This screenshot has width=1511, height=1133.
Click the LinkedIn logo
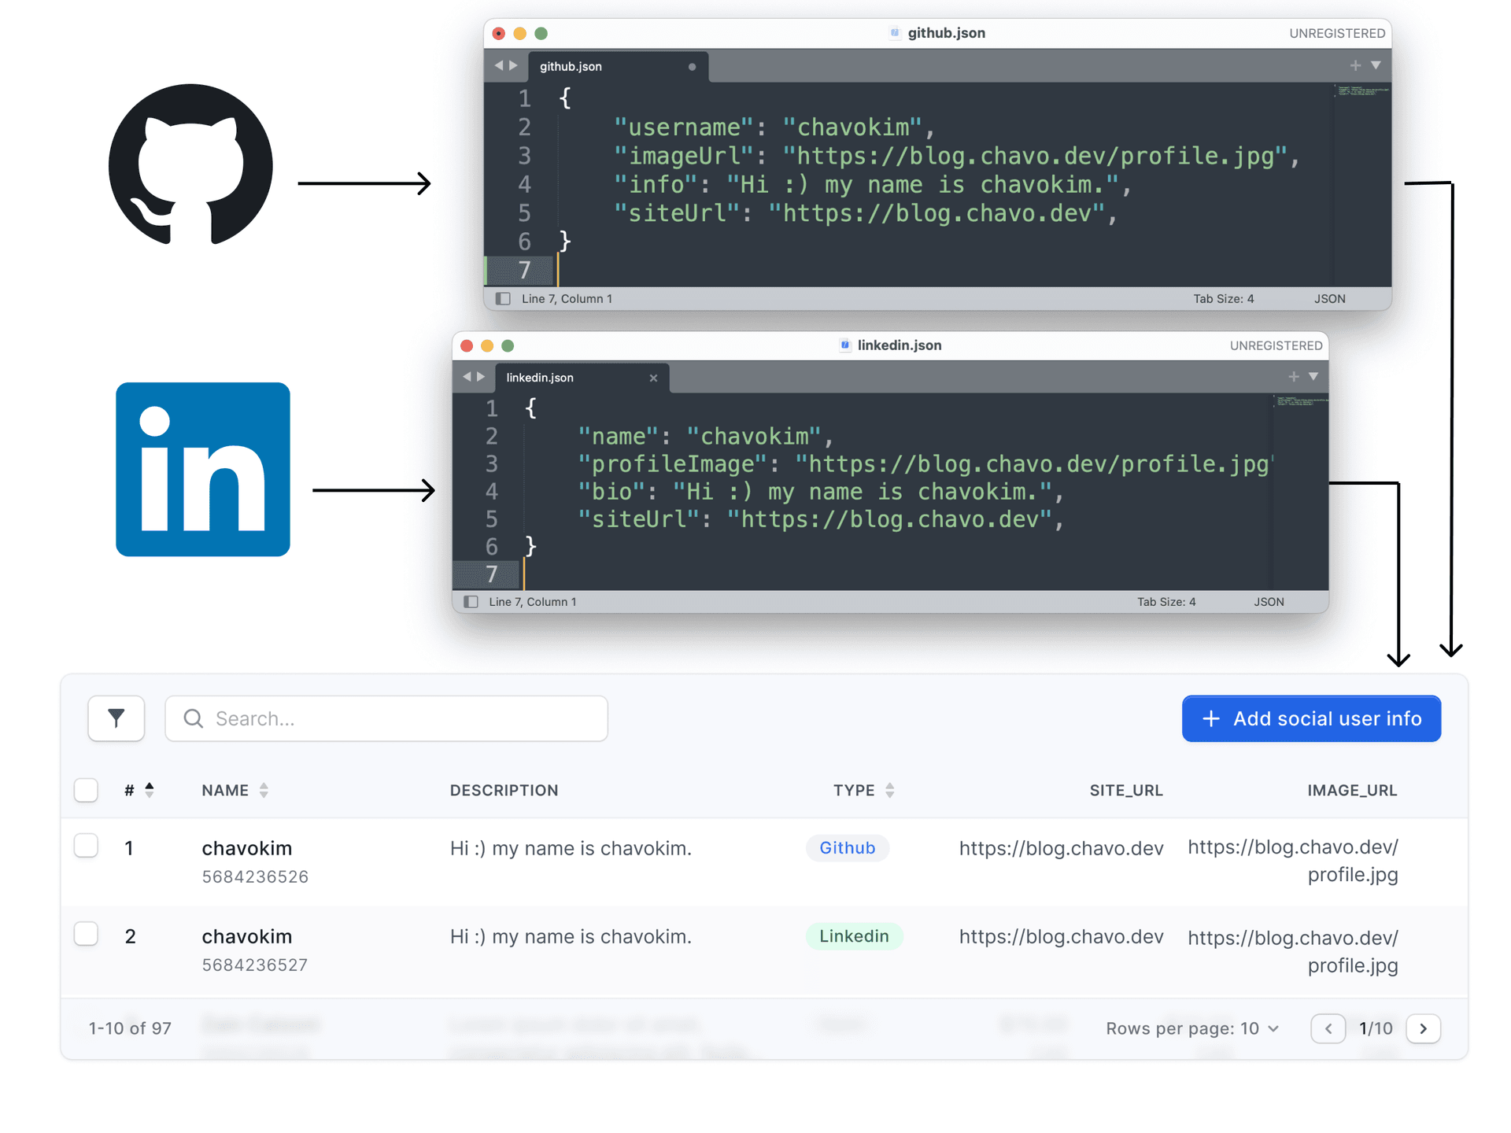tap(203, 469)
